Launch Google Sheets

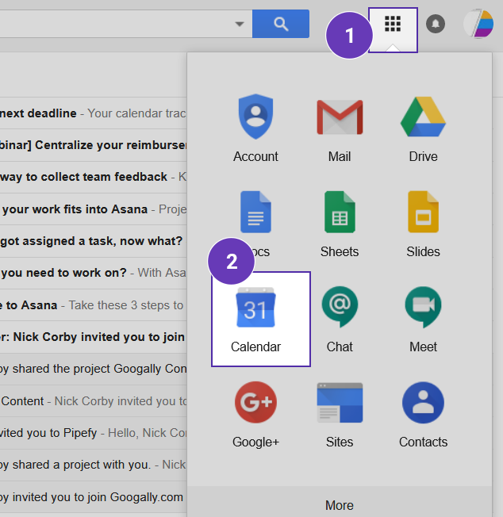click(x=340, y=224)
